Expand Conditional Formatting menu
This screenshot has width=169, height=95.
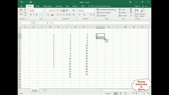pos(107,9)
